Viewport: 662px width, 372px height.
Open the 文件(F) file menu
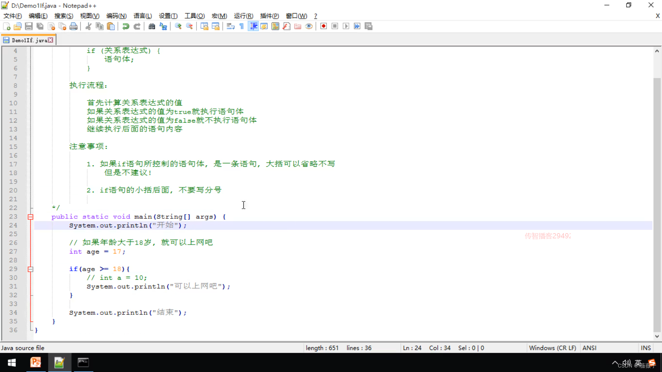(12, 16)
